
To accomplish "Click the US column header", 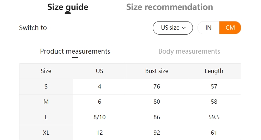I will [99, 71].
